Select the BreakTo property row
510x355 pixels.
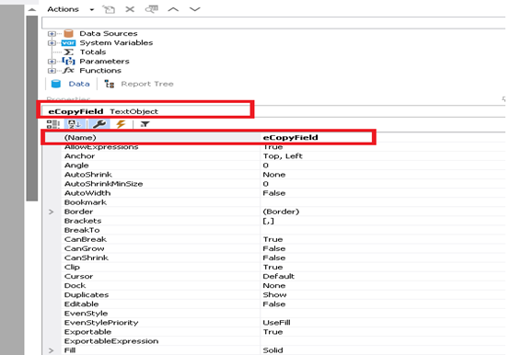tap(283, 230)
